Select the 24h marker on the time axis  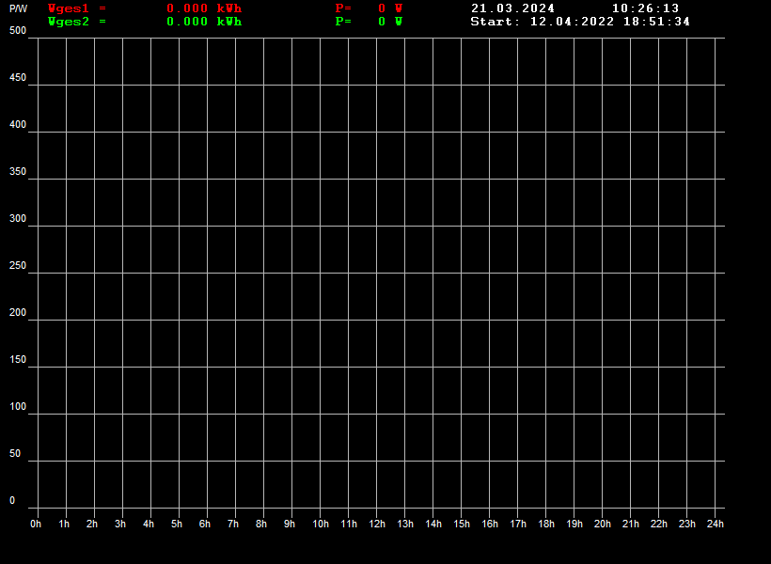pos(716,524)
